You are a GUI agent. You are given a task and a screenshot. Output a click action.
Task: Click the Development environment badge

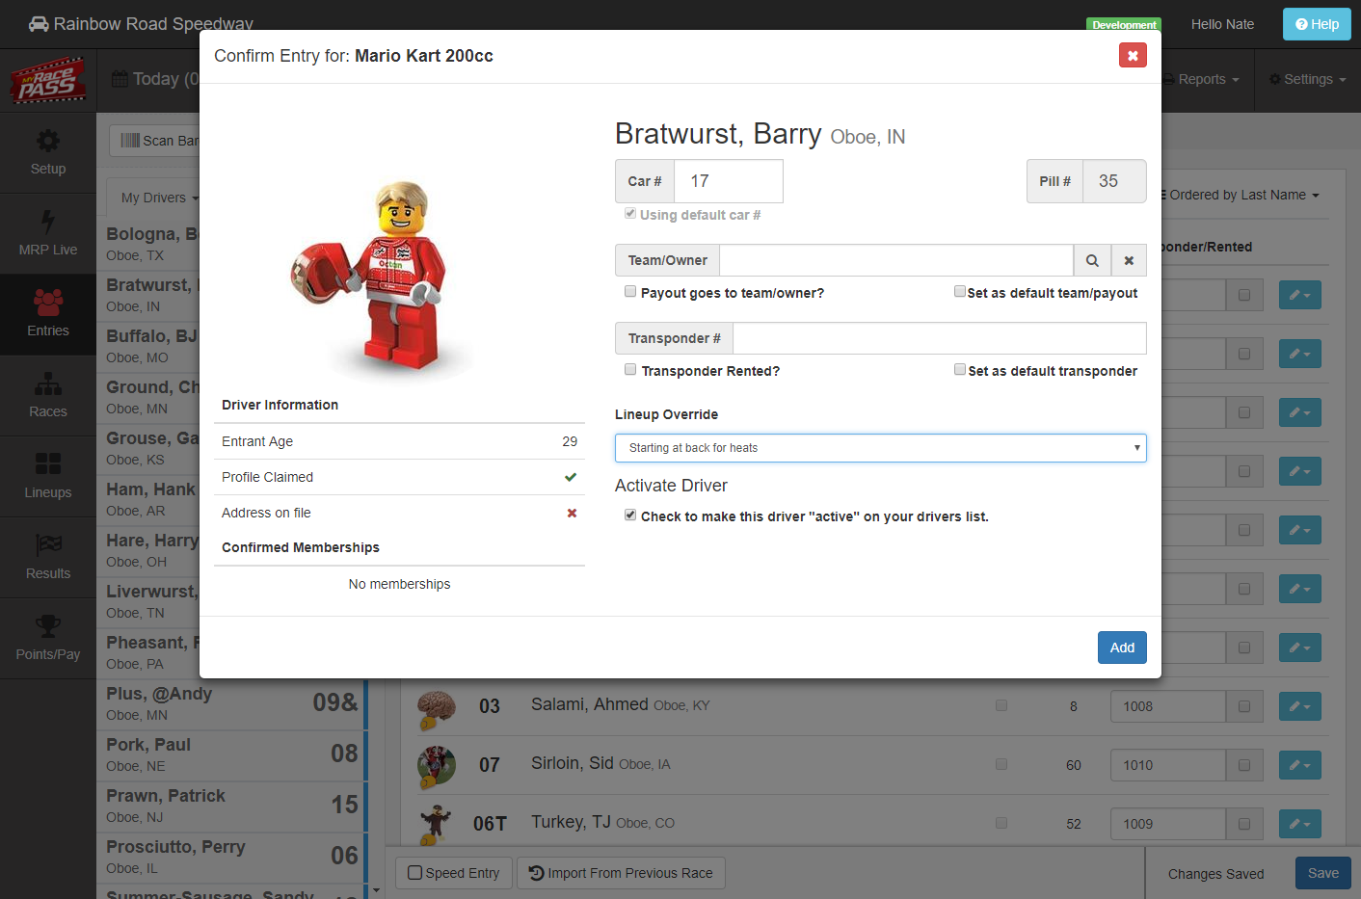pyautogui.click(x=1124, y=24)
